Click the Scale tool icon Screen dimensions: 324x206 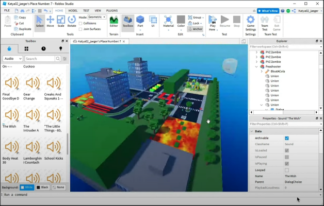61,21
